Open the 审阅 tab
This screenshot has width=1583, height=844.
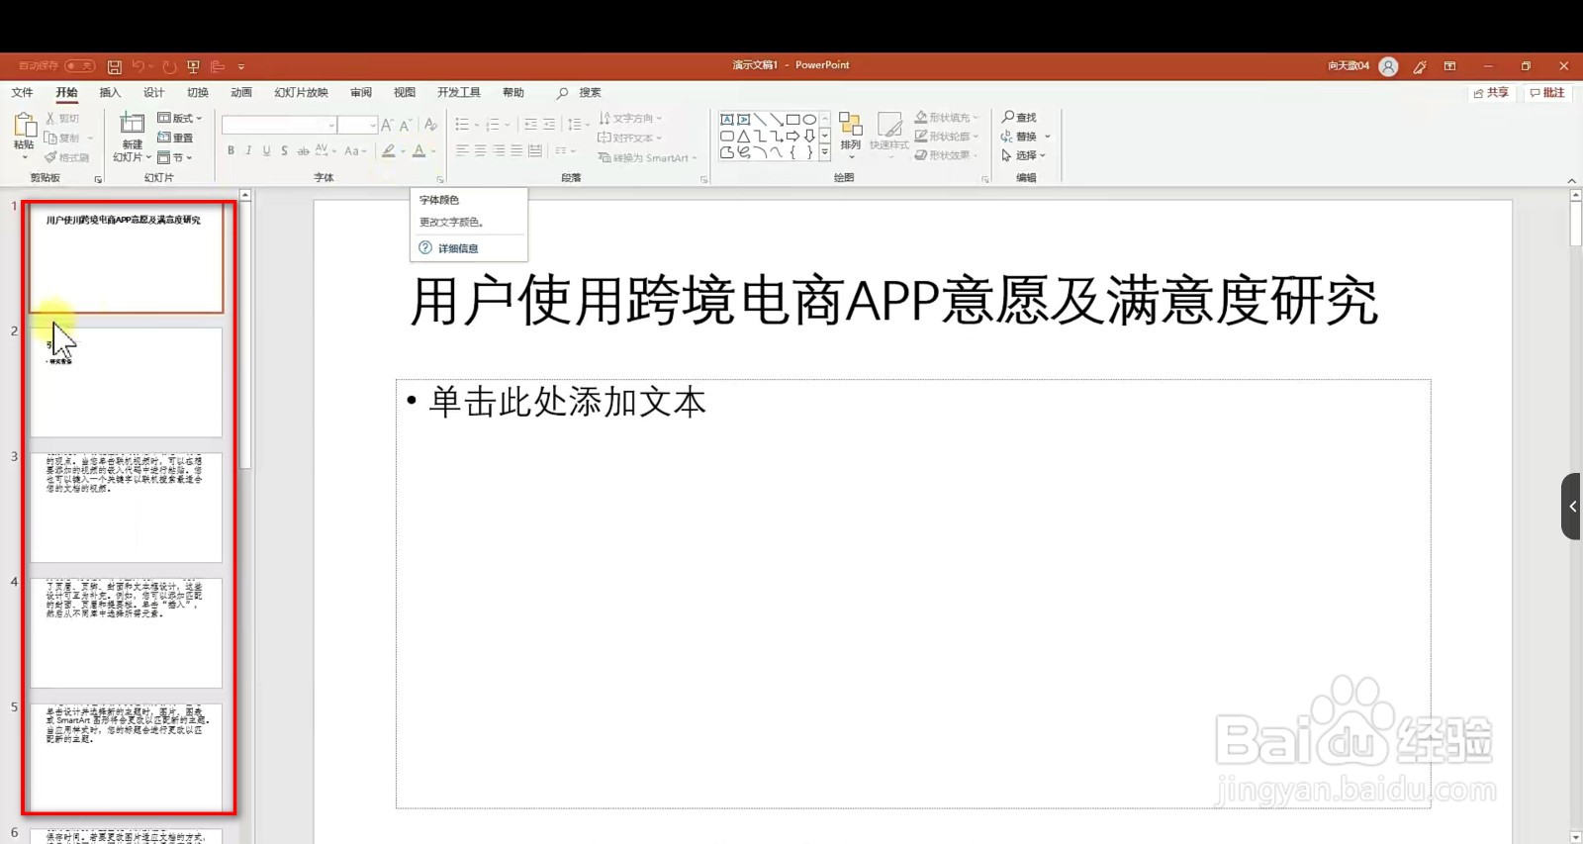361,92
